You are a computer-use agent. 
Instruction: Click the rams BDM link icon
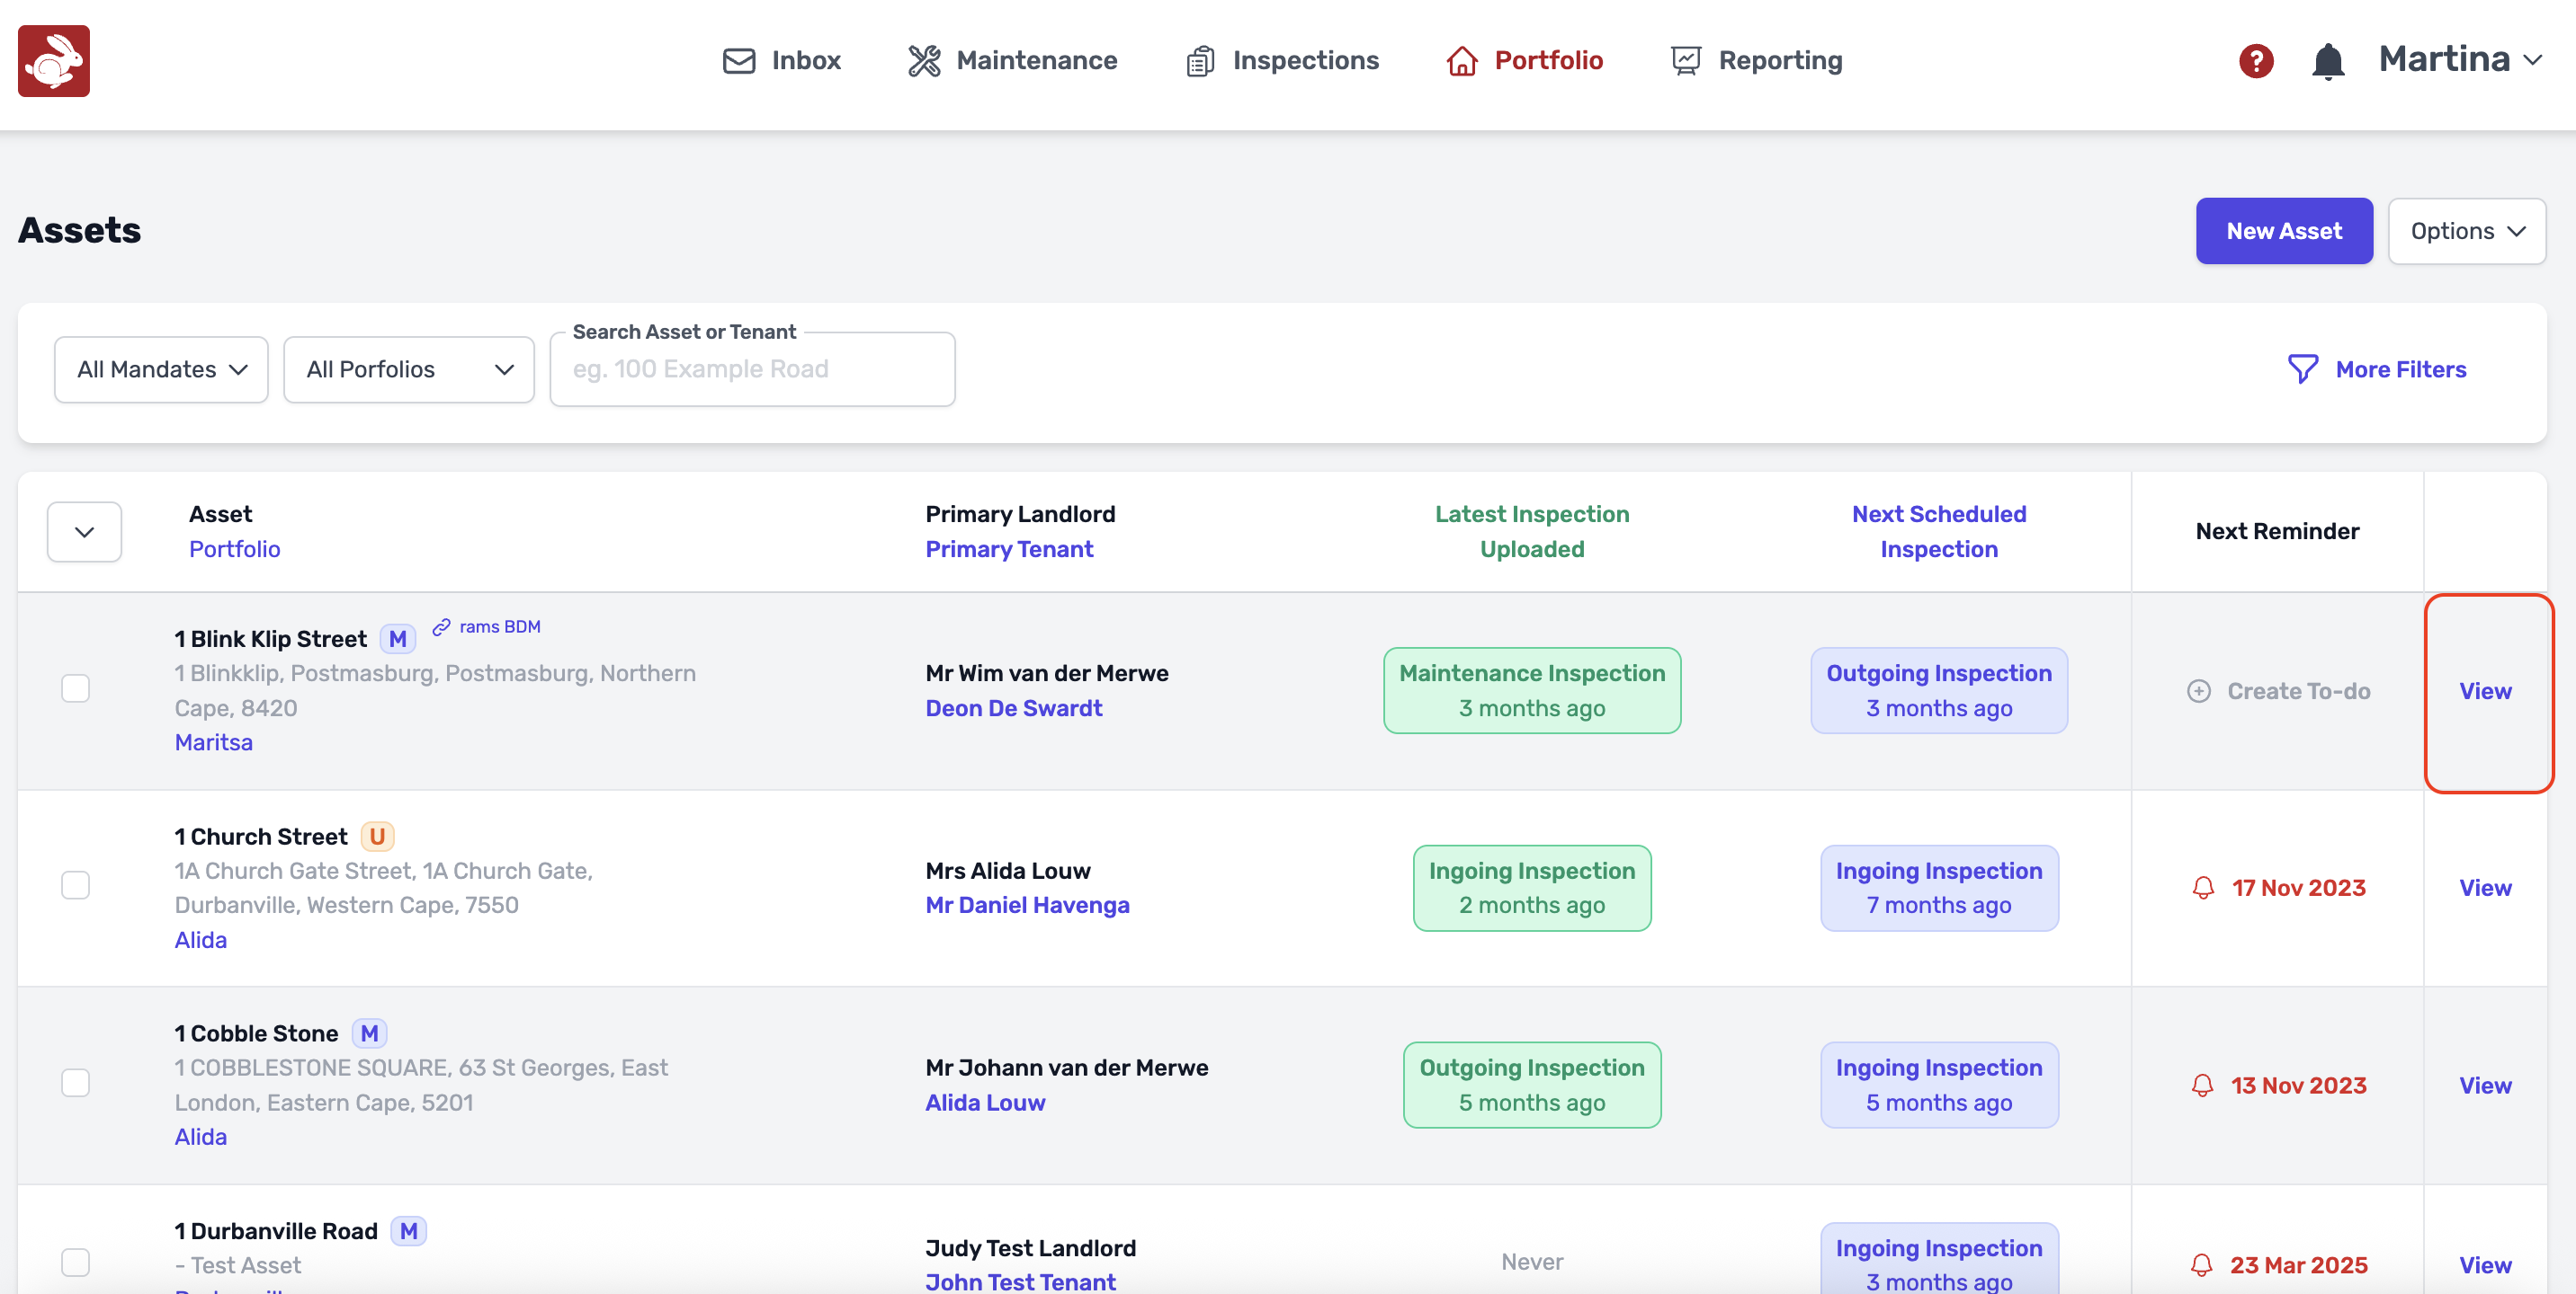click(x=441, y=626)
